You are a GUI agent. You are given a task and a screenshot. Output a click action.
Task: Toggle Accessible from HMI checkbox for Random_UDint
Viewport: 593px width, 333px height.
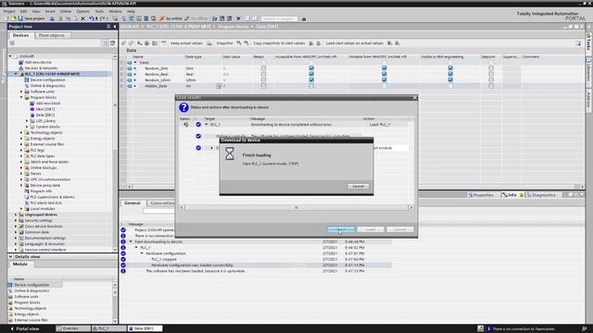coord(311,80)
